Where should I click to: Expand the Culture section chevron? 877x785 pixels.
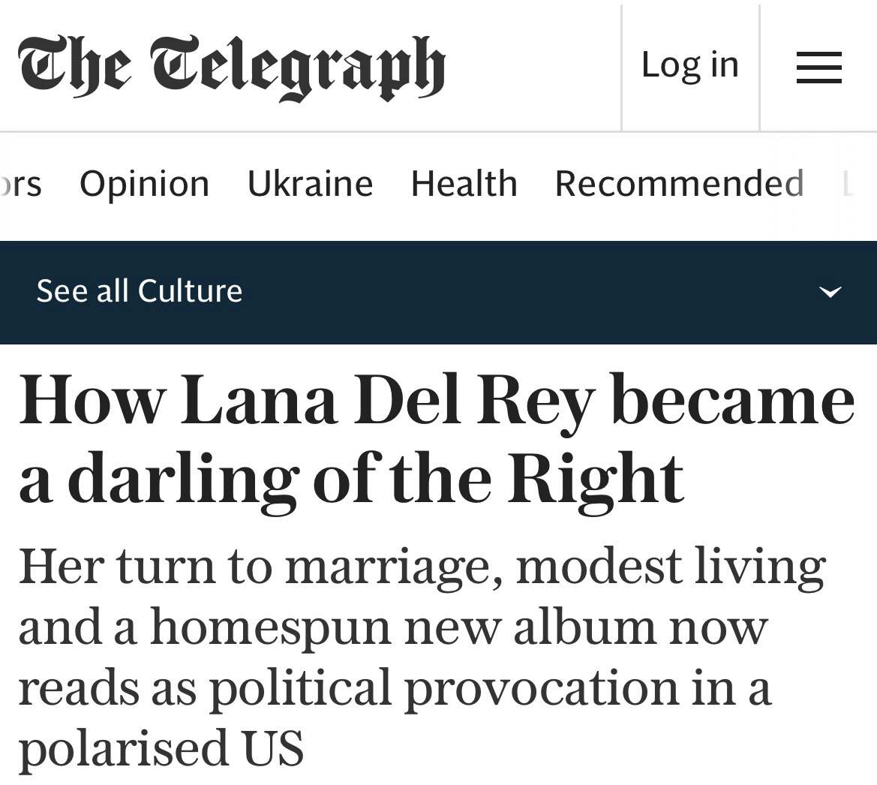tap(830, 291)
